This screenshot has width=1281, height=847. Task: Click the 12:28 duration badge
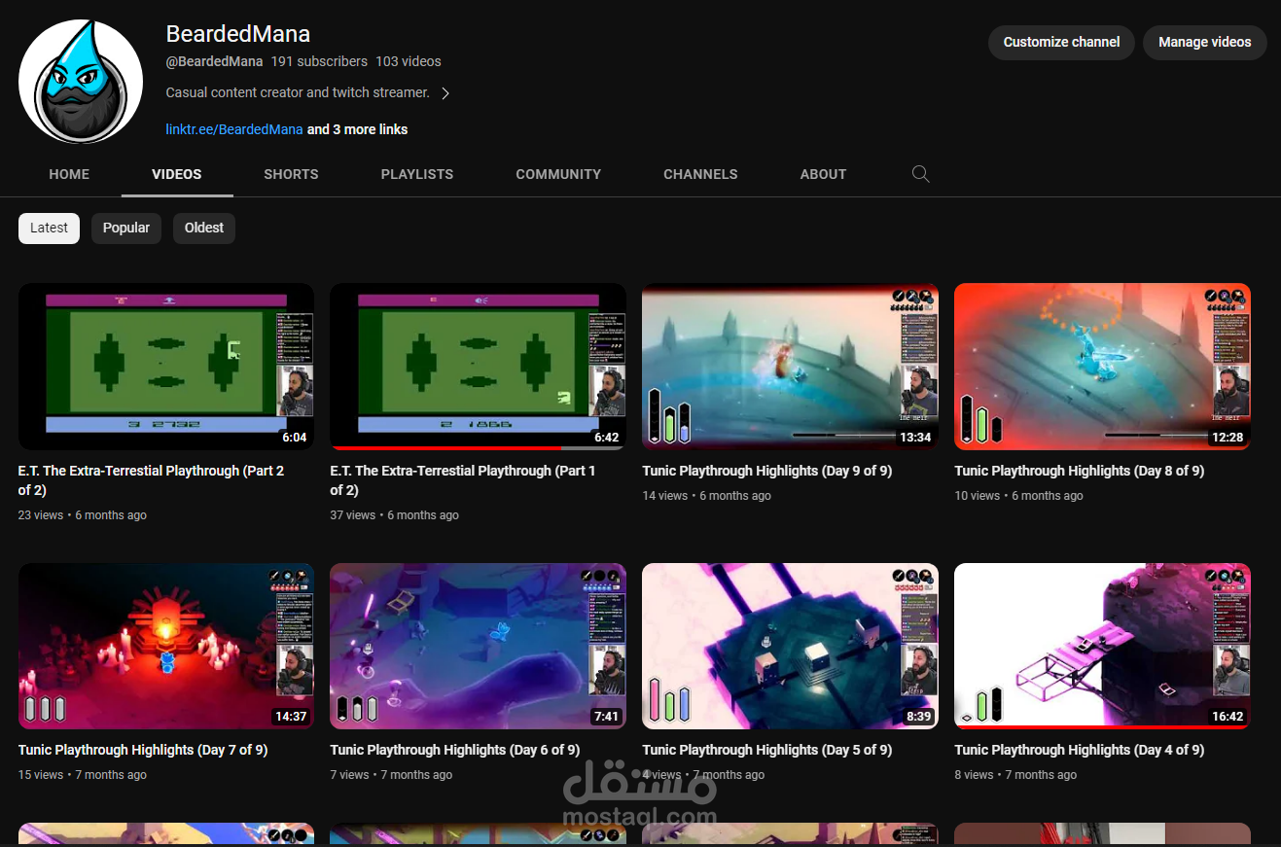[1228, 438]
